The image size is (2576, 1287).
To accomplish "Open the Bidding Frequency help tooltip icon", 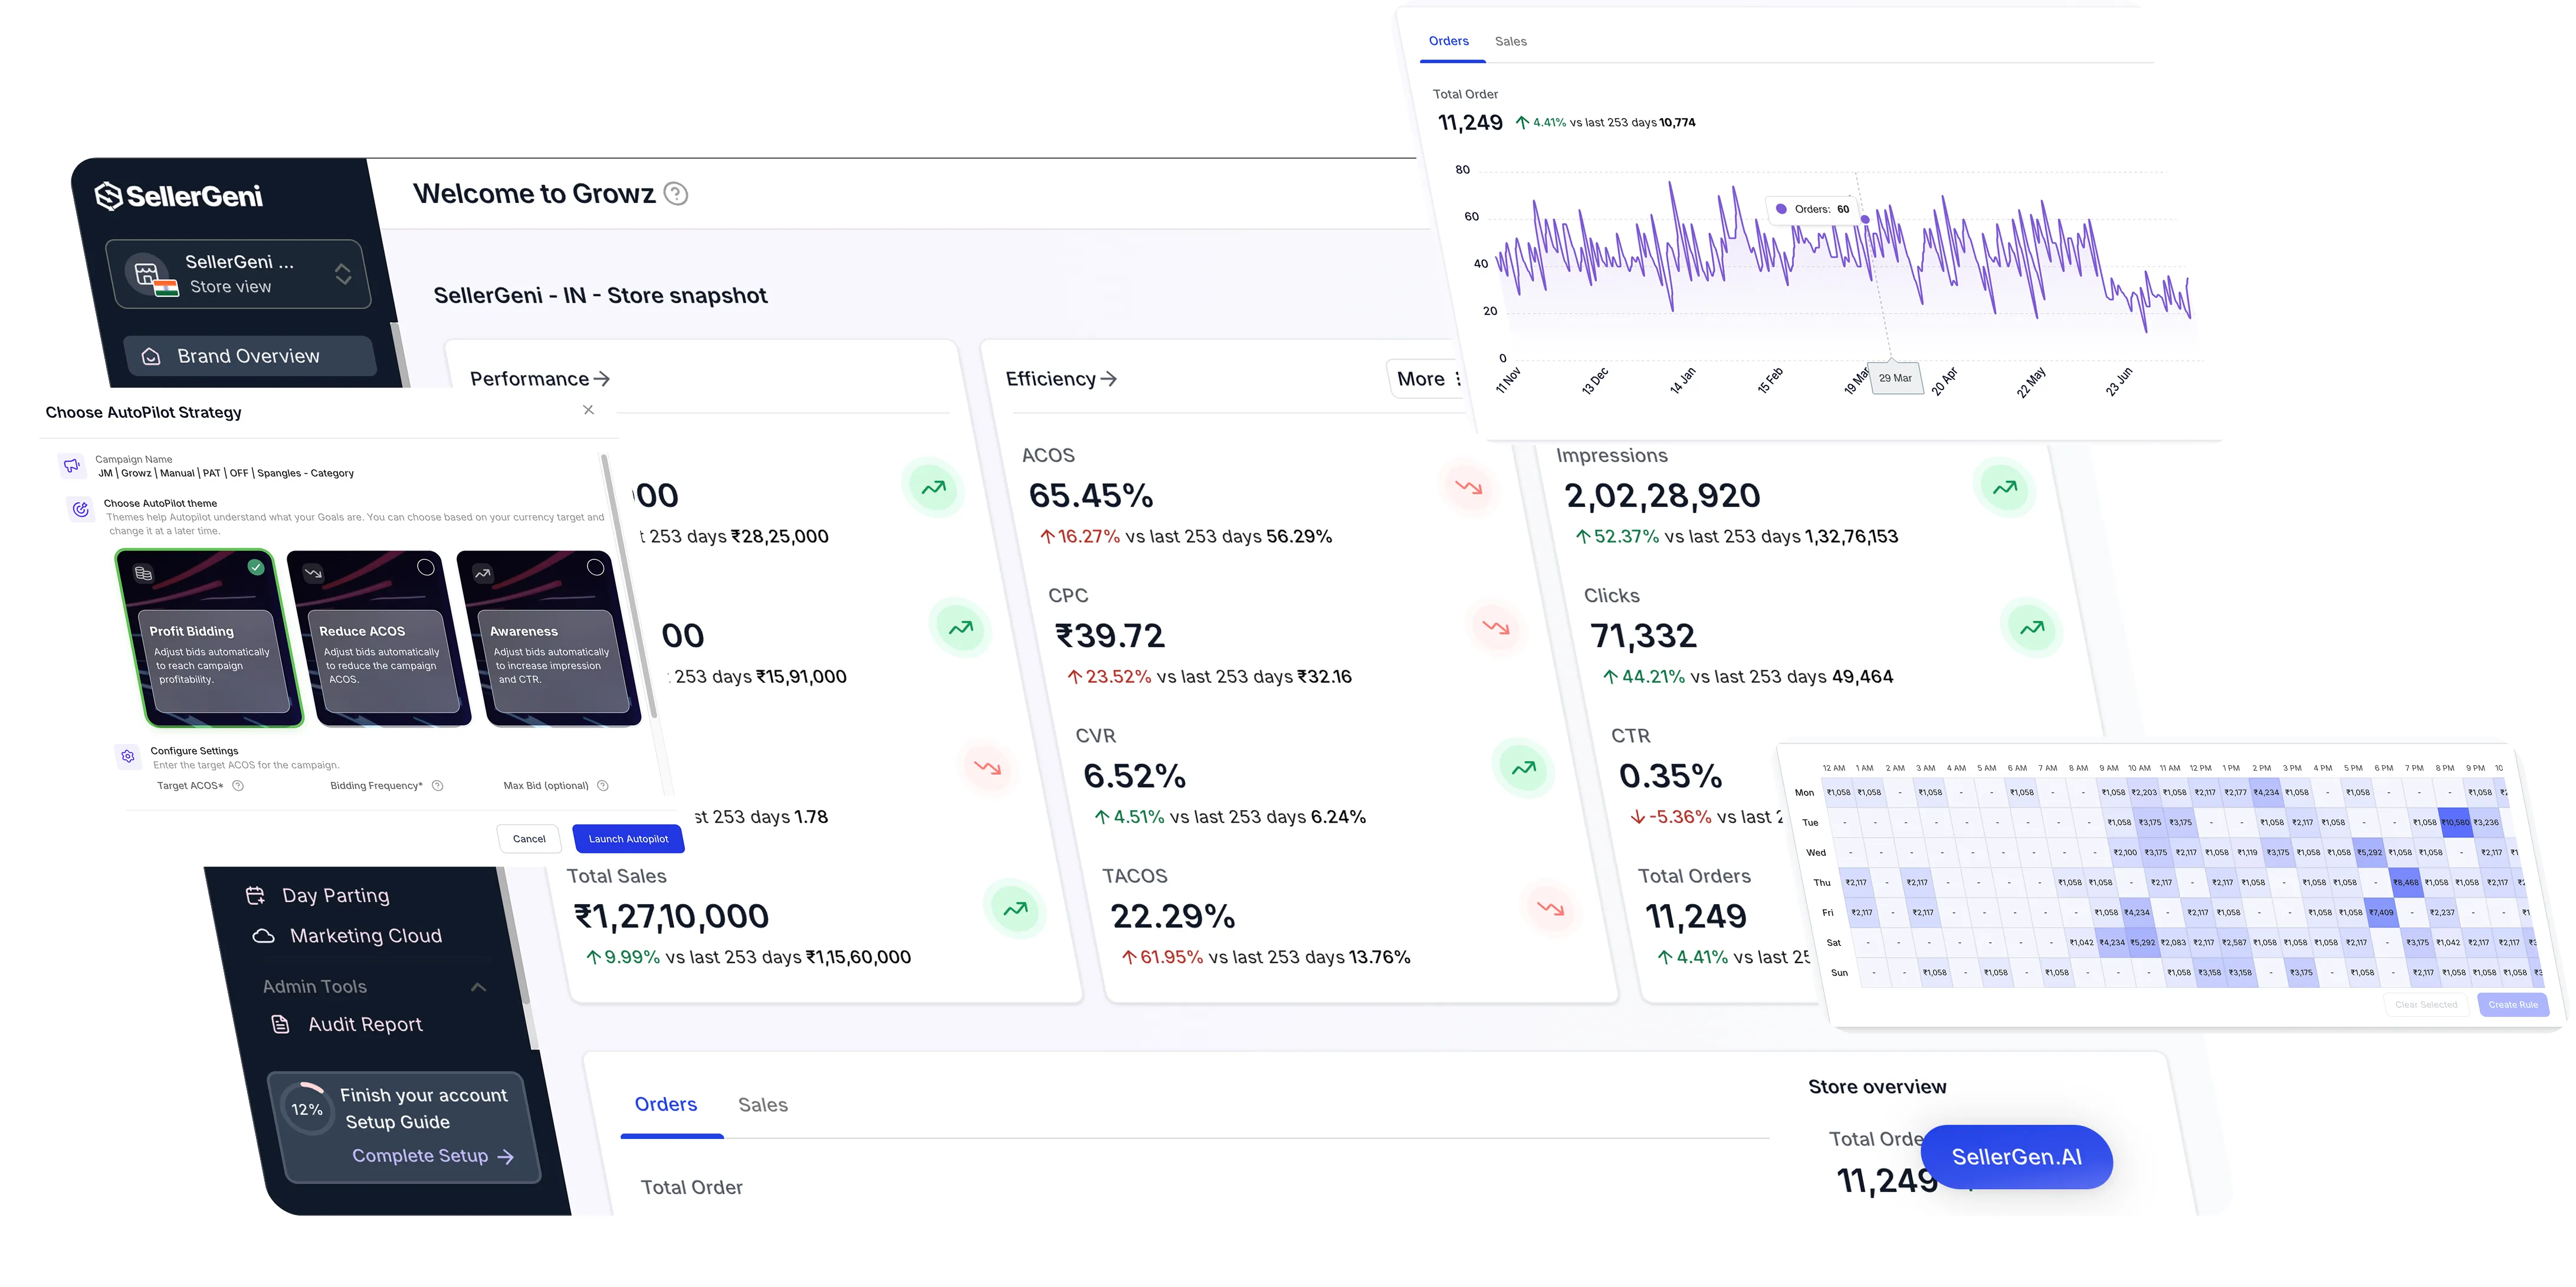I will click(x=437, y=786).
